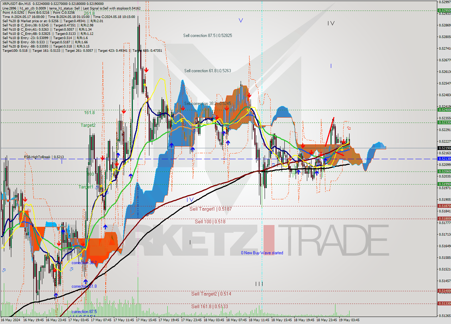Click the 'Sell %20 @ Entry -50: 0.533' line

(x=45, y=42)
